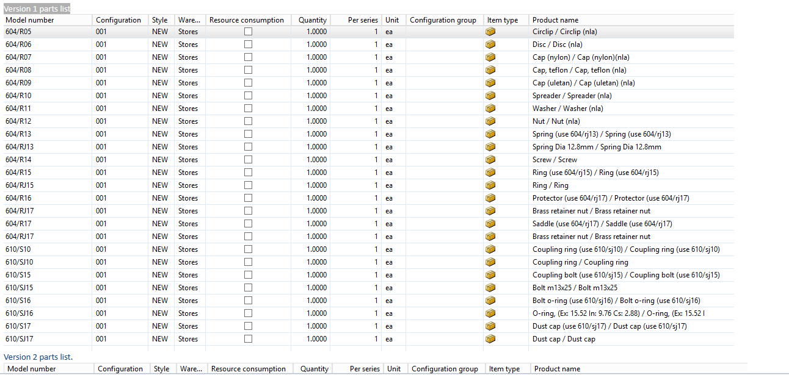
Task: Select the box icon in row 604/R07
Action: (x=490, y=57)
